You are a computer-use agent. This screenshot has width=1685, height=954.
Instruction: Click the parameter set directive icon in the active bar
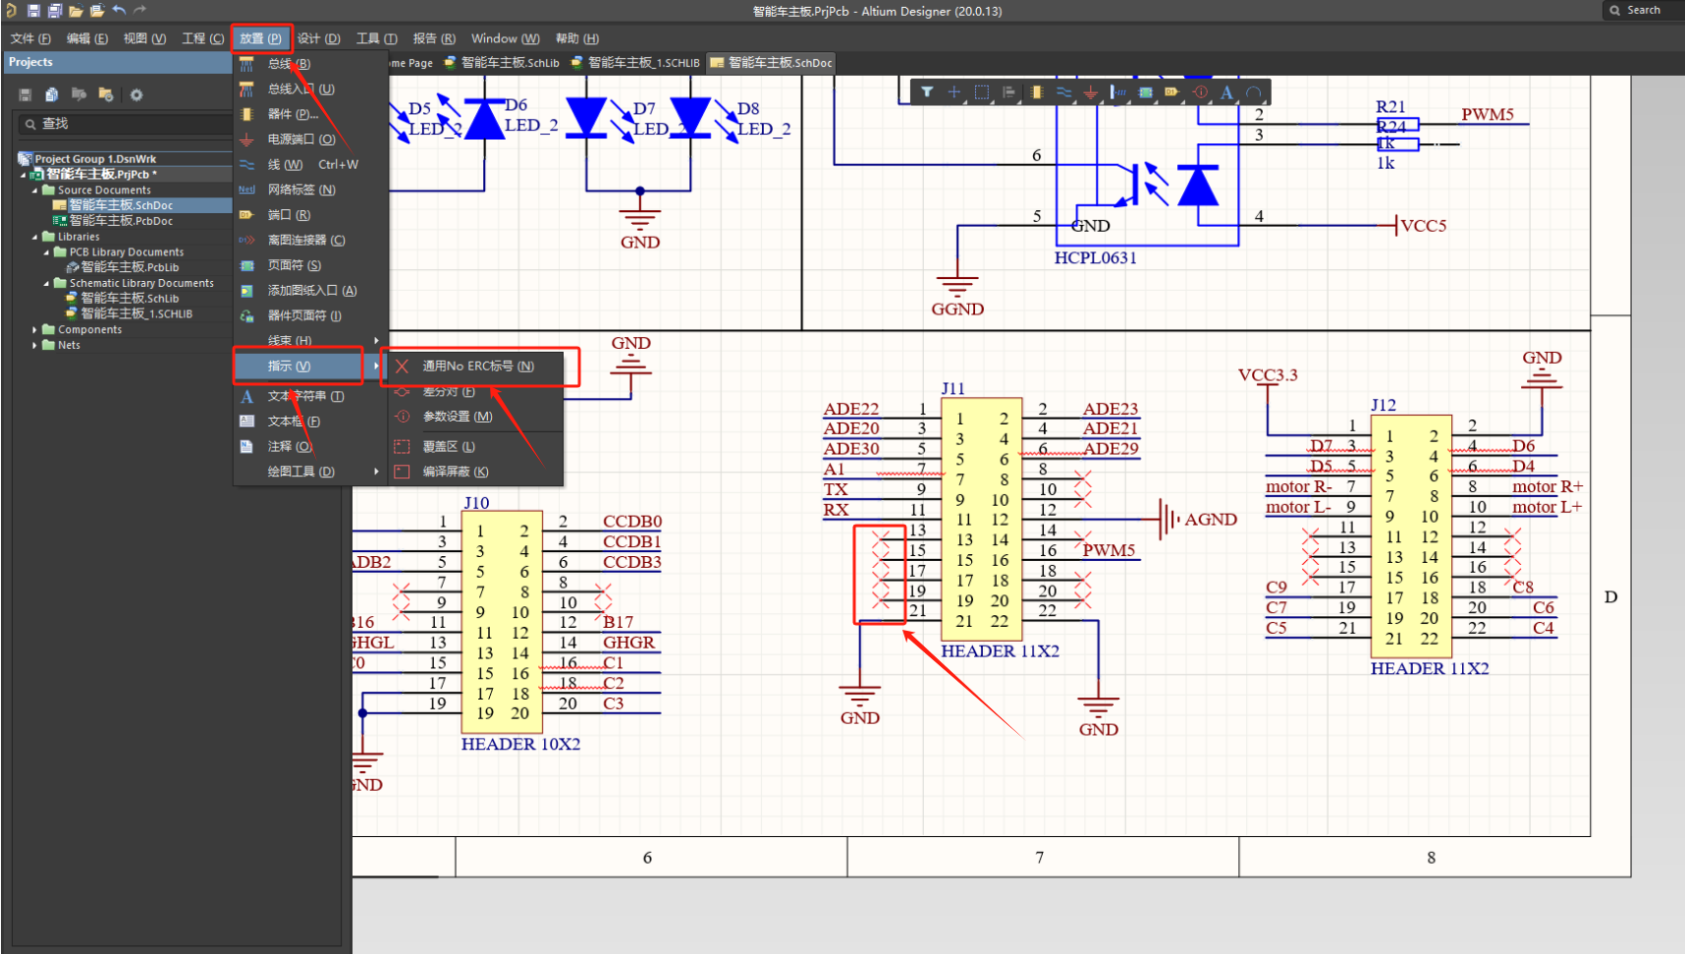tap(1200, 91)
